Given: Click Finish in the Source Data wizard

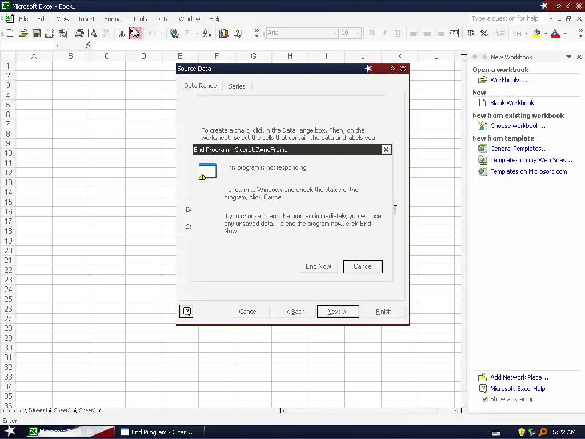Looking at the screenshot, I should (383, 312).
